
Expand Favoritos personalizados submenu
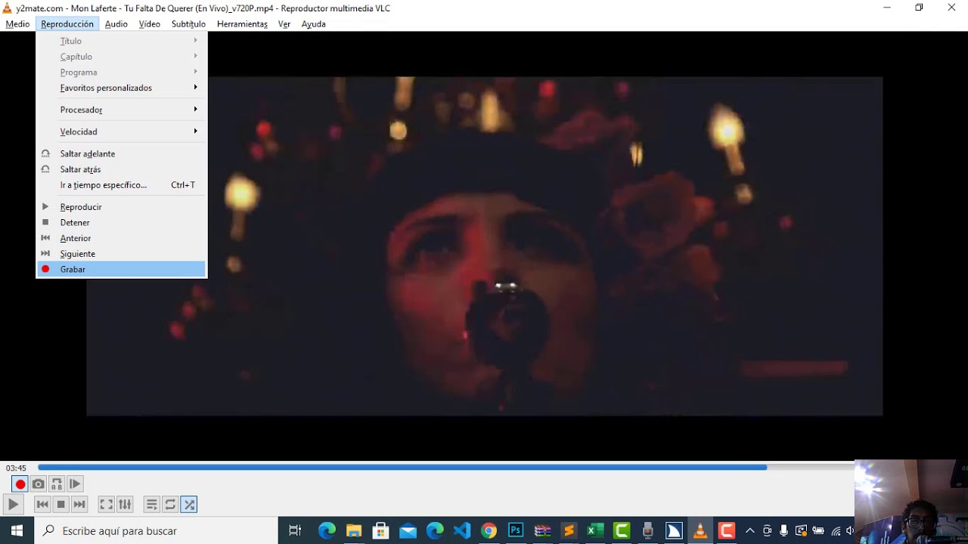click(x=121, y=88)
